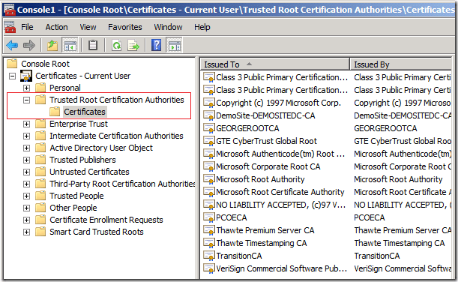458x282 pixels.
Task: Open the File menu
Action: click(x=27, y=27)
